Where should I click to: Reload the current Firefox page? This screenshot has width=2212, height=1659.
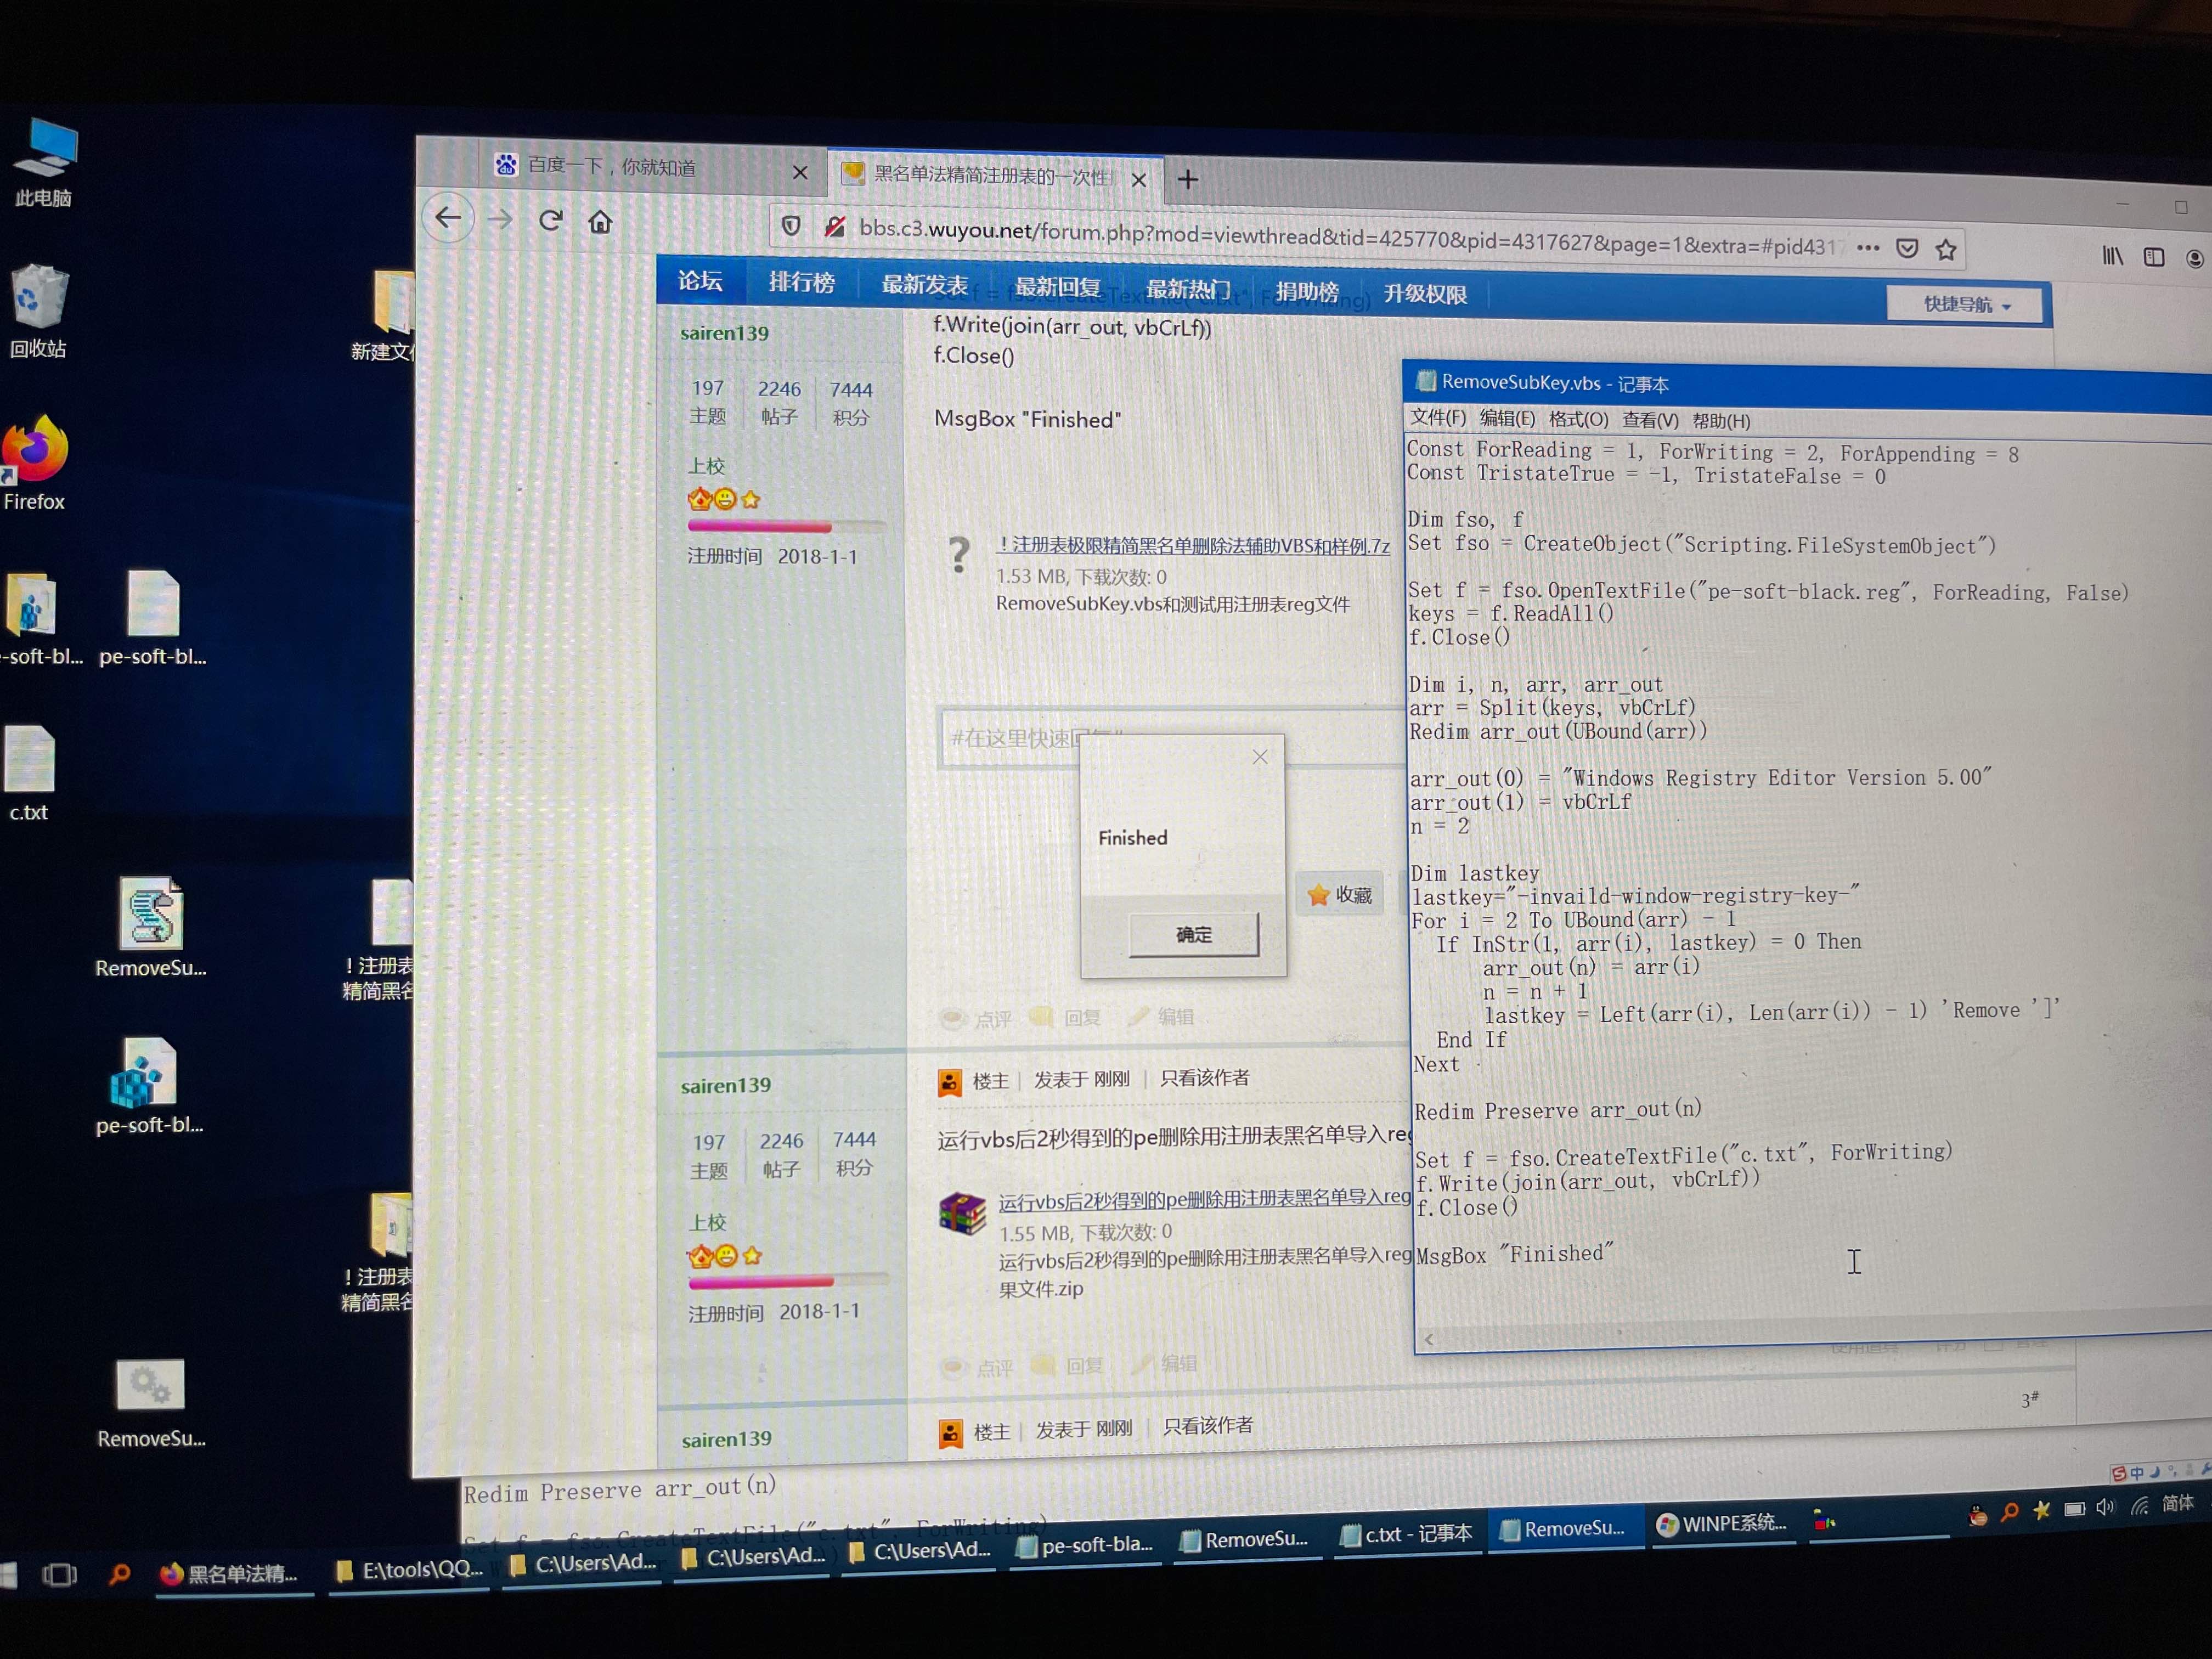(x=550, y=219)
